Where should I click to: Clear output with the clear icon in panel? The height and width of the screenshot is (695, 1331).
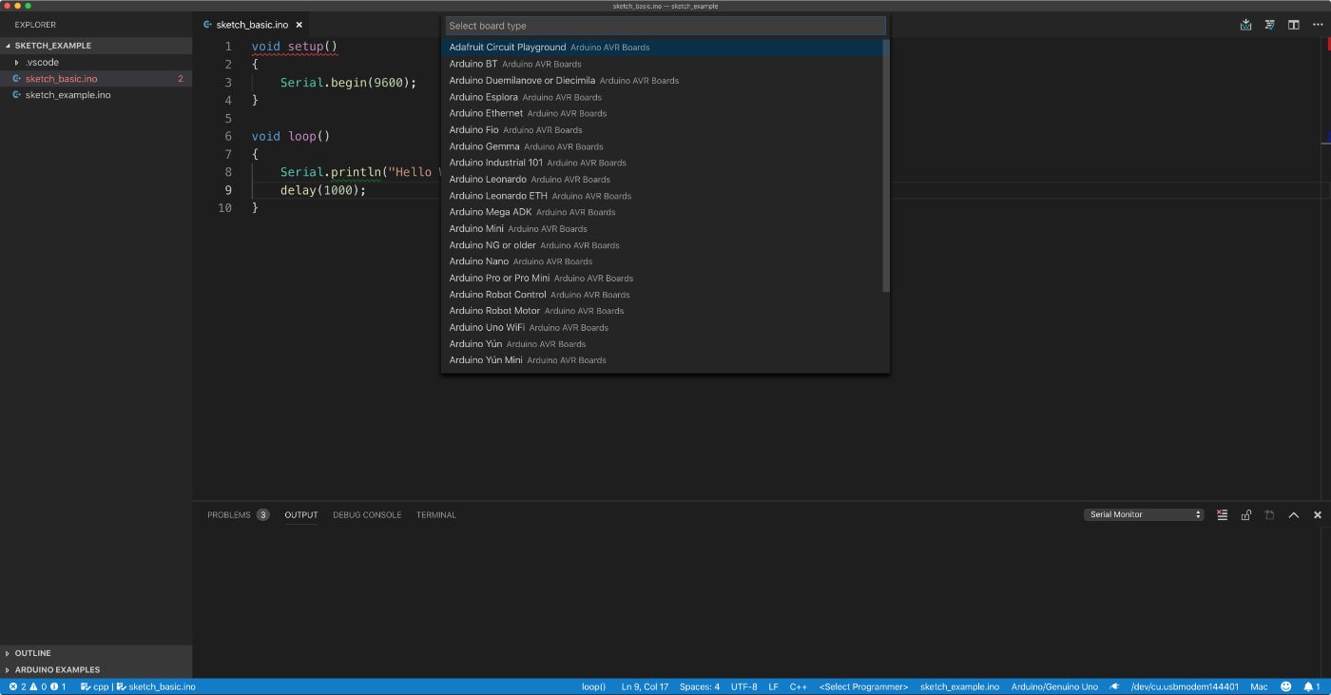click(1222, 514)
